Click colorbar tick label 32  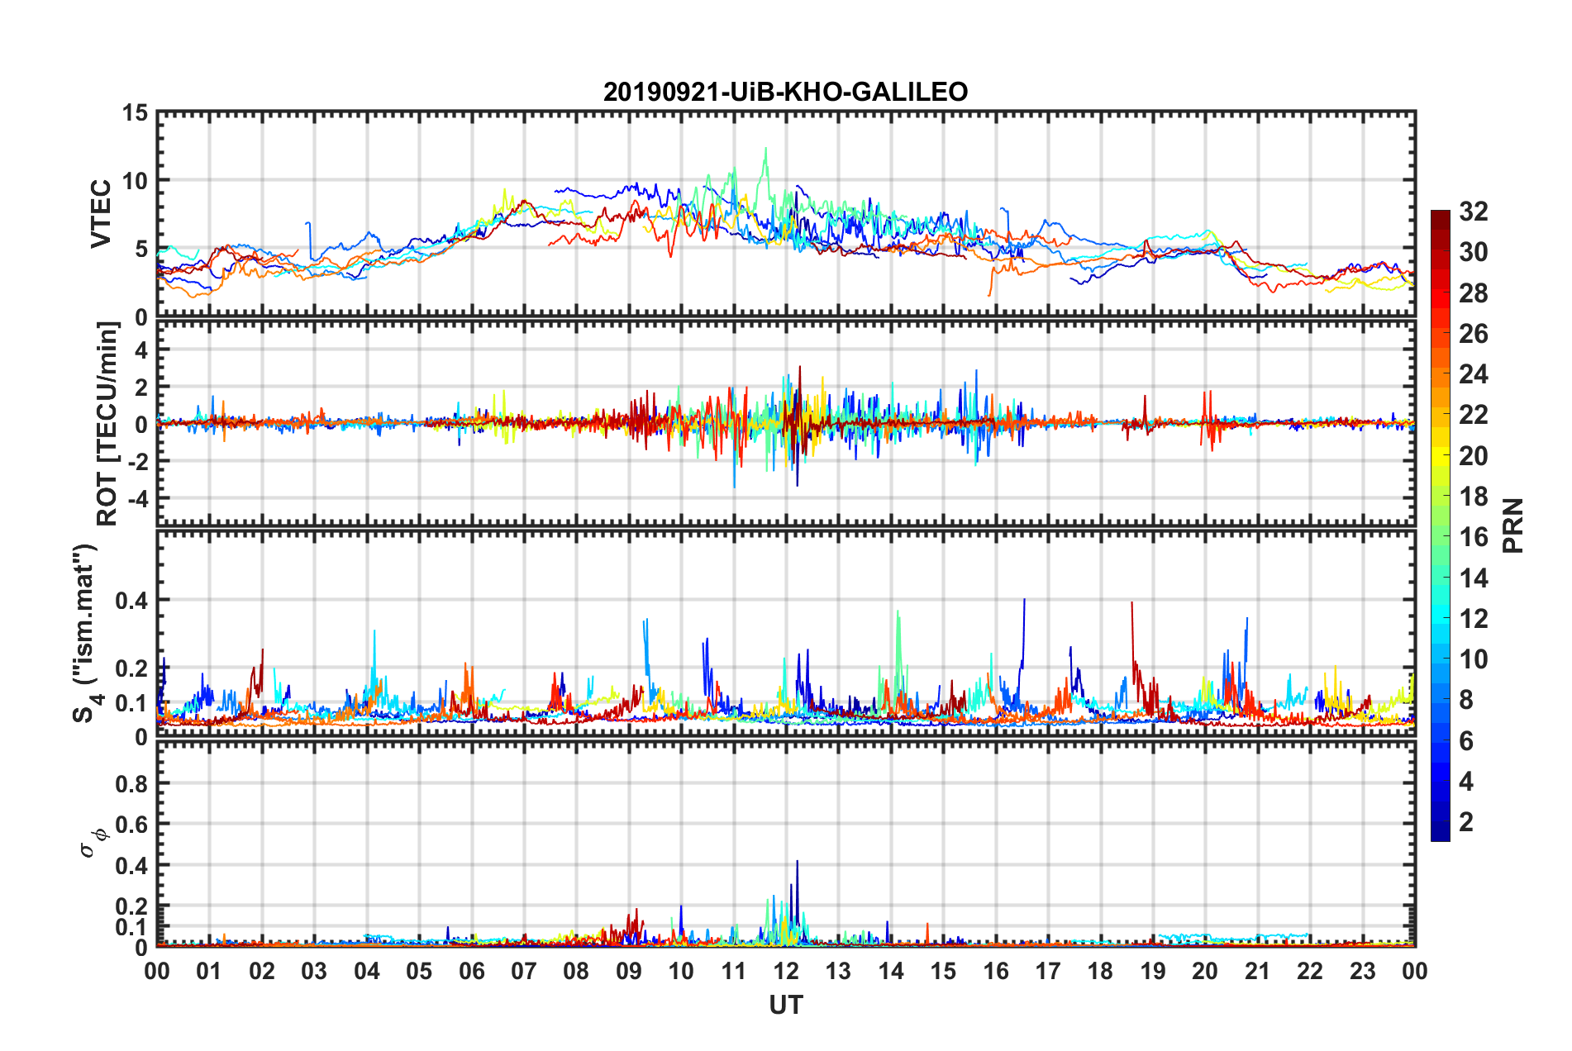pos(1473,212)
